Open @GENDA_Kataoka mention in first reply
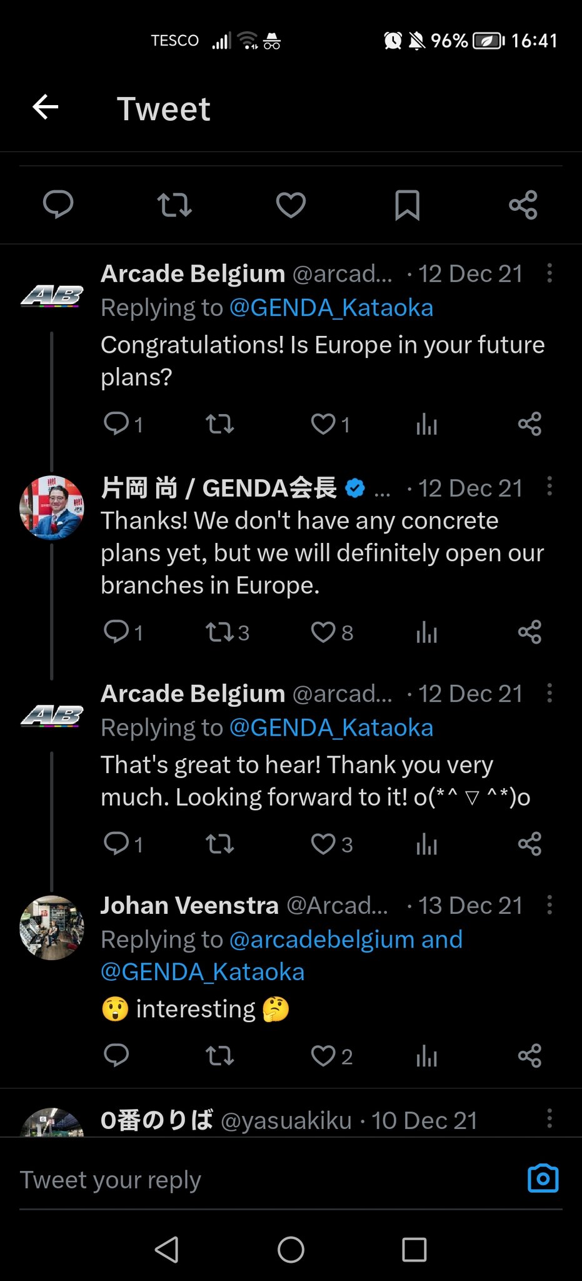The height and width of the screenshot is (1281, 582). (x=331, y=308)
